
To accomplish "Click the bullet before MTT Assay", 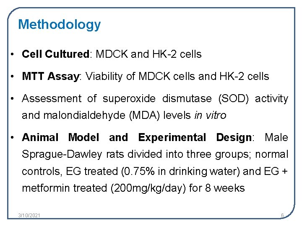I will (x=12, y=77).
